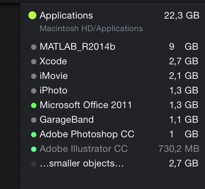This screenshot has width=205, height=189.
Task: Click the green dot beside Adobe Illustrator CC
Action: coord(34,149)
